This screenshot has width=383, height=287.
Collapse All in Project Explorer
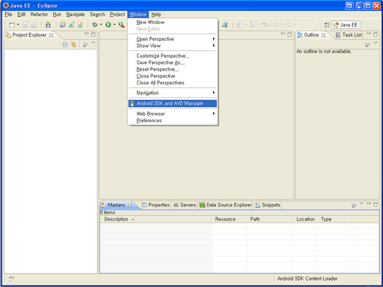[x=65, y=45]
